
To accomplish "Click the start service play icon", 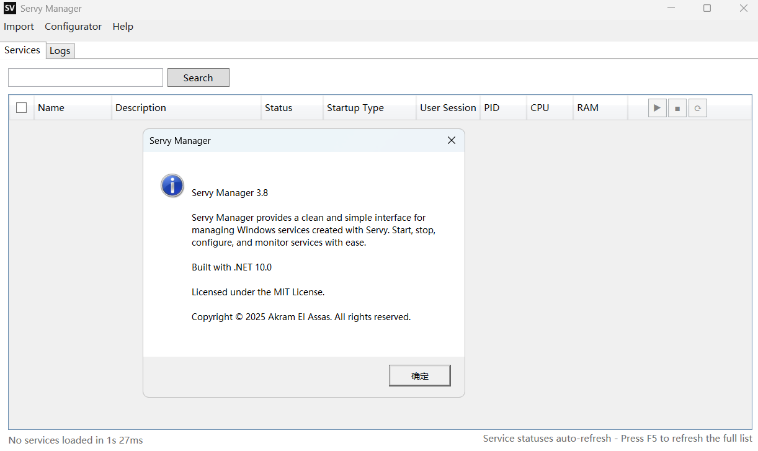I will click(657, 108).
